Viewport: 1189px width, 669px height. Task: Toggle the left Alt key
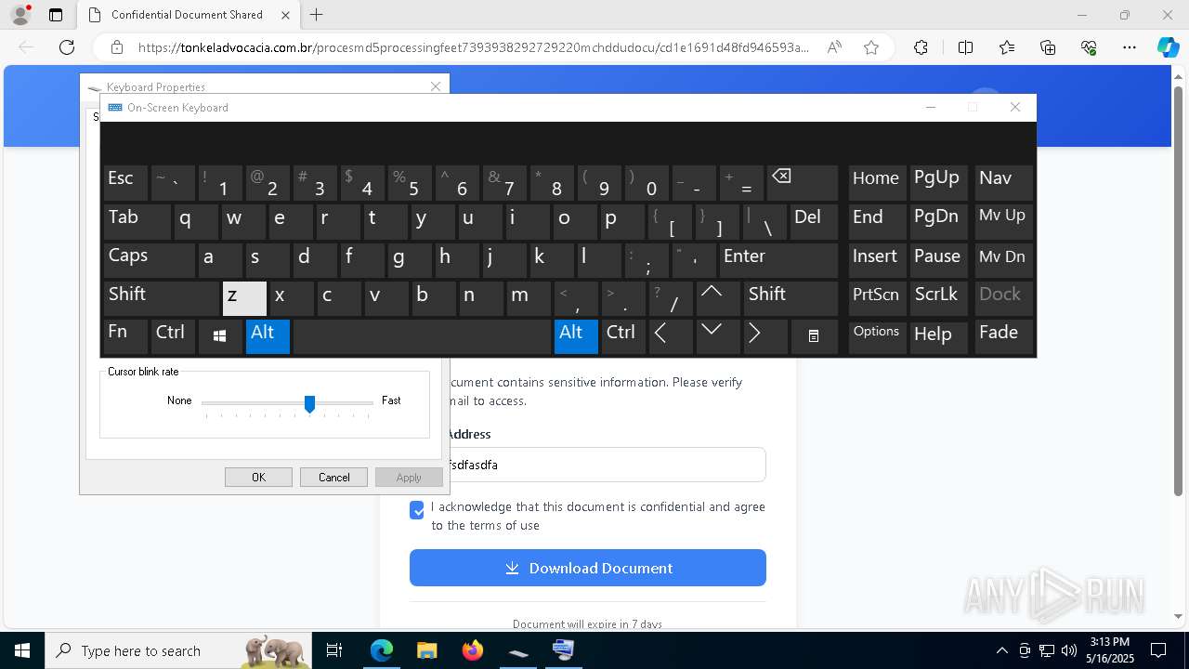[x=268, y=336]
